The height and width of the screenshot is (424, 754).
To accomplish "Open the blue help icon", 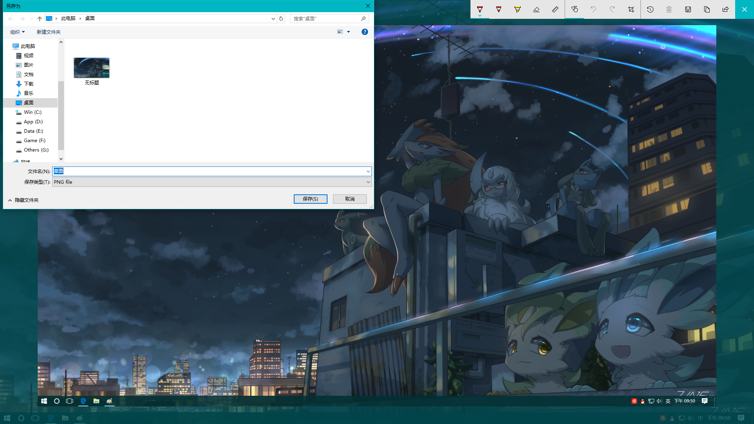I will (x=365, y=32).
